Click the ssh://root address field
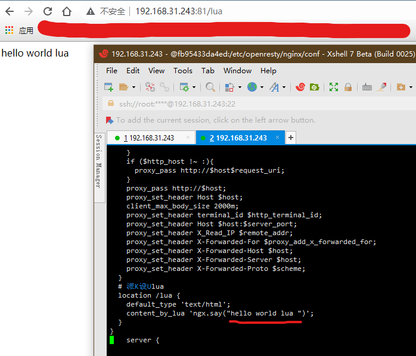Viewport: 416px width, 356px height. pos(177,104)
